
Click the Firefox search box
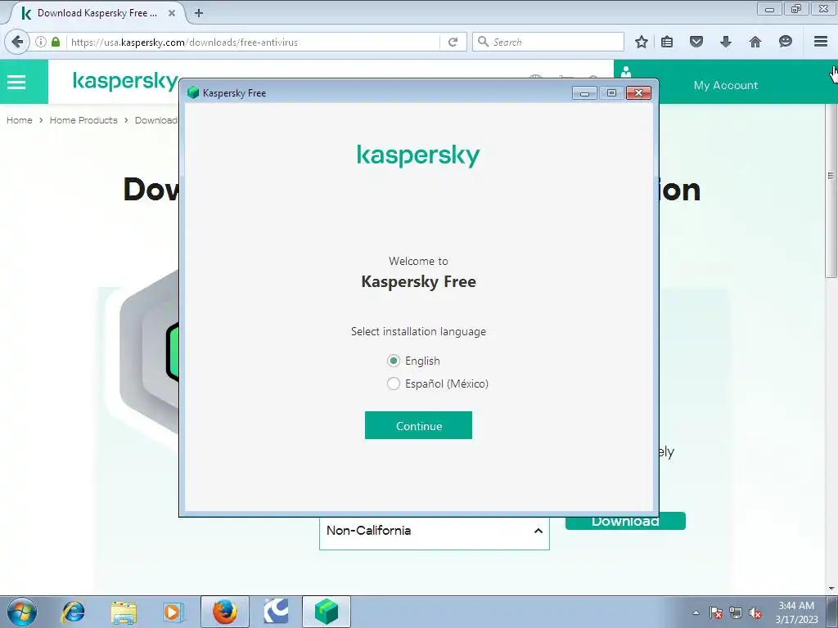pyautogui.click(x=548, y=42)
